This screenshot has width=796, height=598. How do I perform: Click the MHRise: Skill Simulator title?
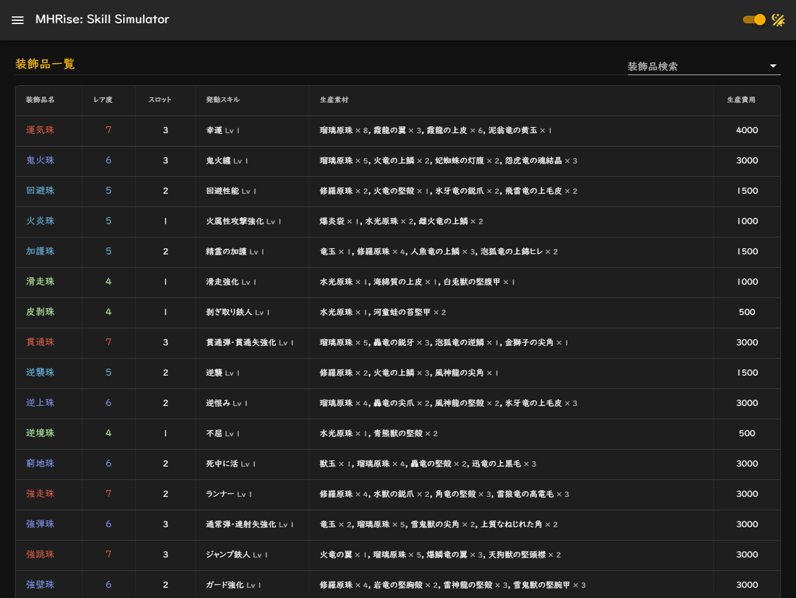click(x=102, y=20)
